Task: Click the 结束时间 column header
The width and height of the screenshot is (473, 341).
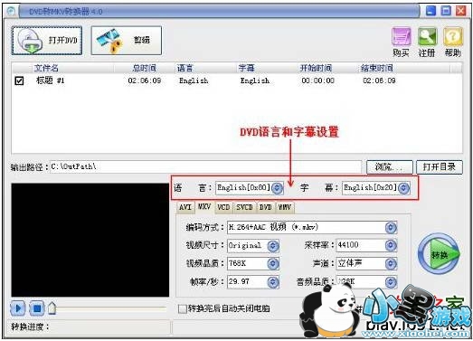Action: pyautogui.click(x=377, y=68)
